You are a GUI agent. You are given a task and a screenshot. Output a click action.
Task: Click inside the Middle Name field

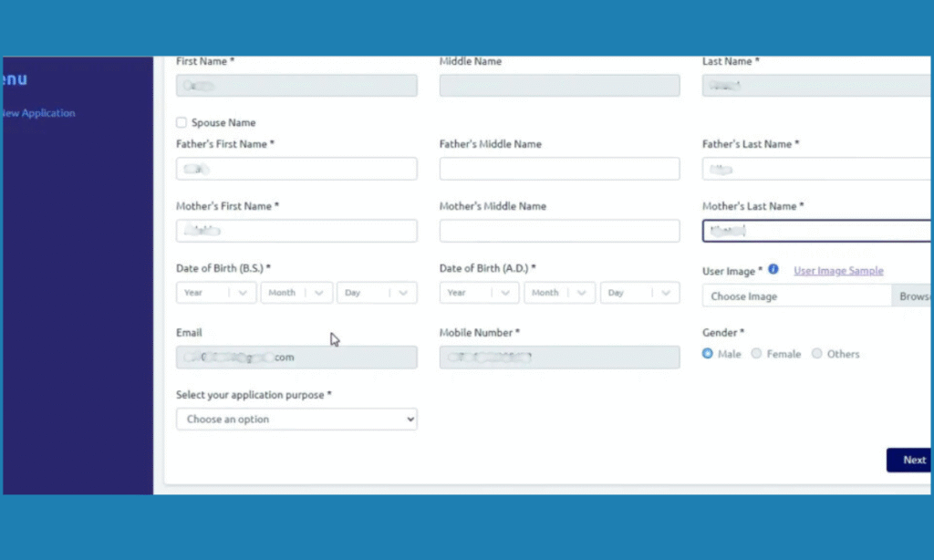coord(559,85)
